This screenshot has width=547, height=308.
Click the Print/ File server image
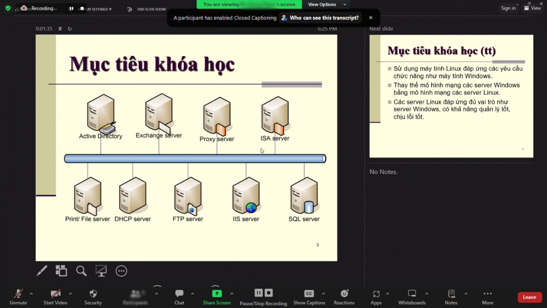(87, 197)
